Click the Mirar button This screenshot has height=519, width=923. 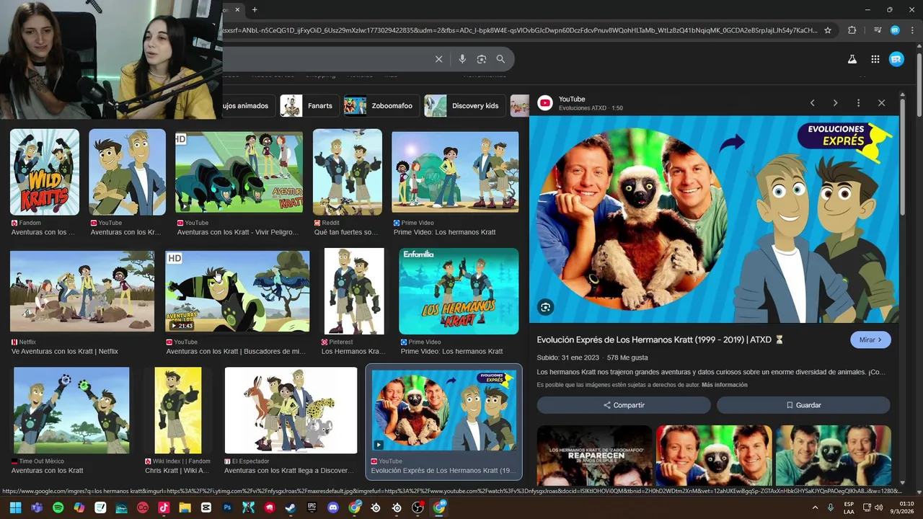pos(870,340)
